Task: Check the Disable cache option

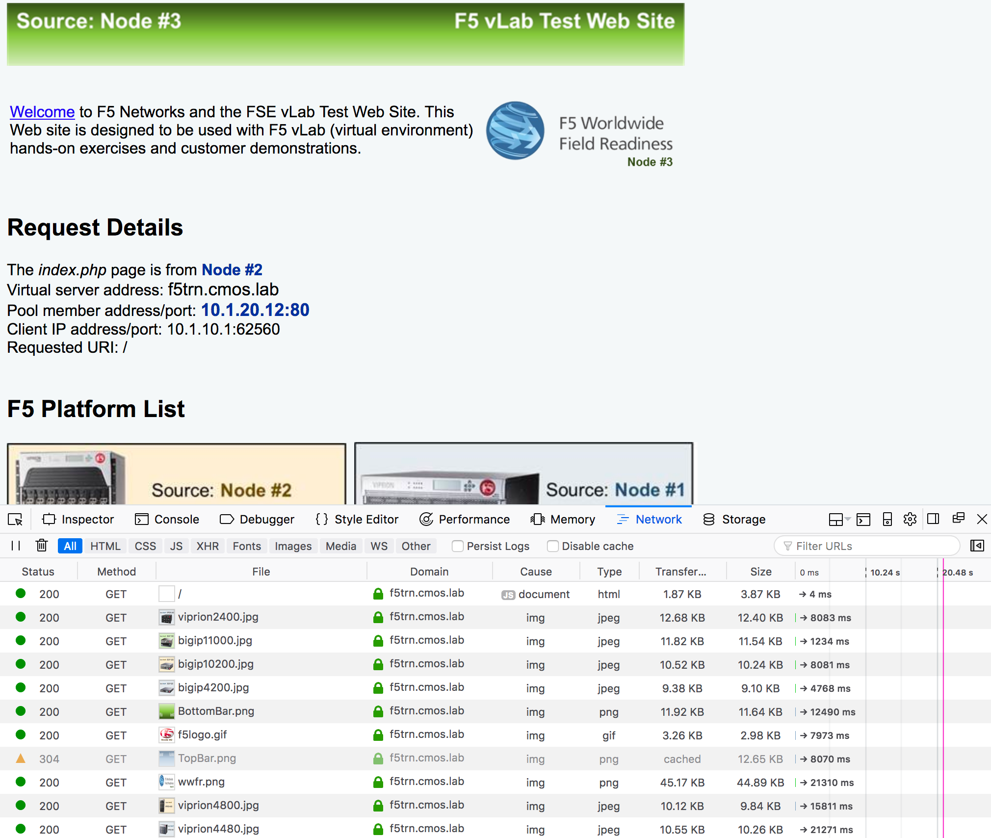Action: 553,546
